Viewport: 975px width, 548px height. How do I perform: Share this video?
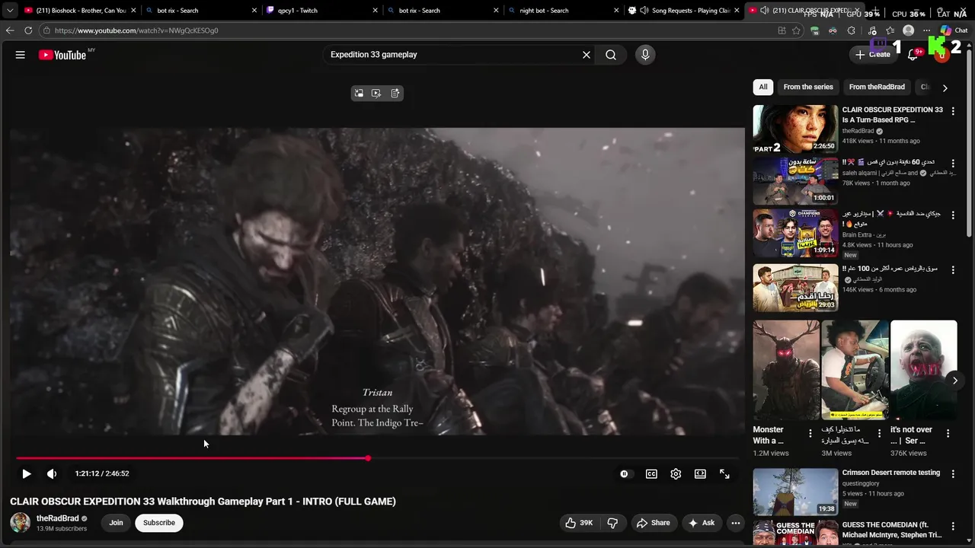654,523
